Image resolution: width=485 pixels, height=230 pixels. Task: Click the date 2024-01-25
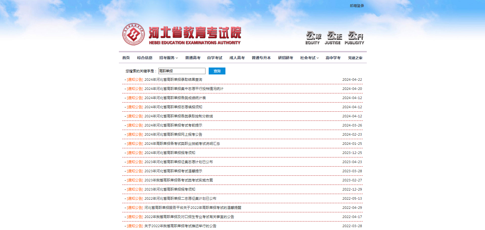click(x=352, y=144)
